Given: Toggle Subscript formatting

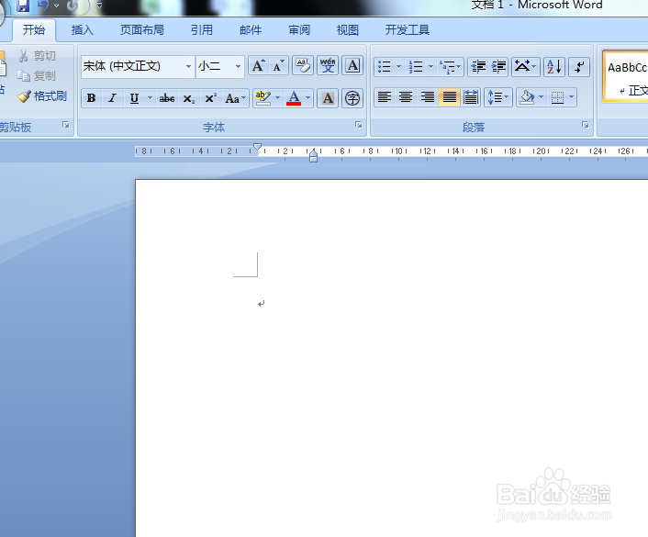Looking at the screenshot, I should 189,98.
